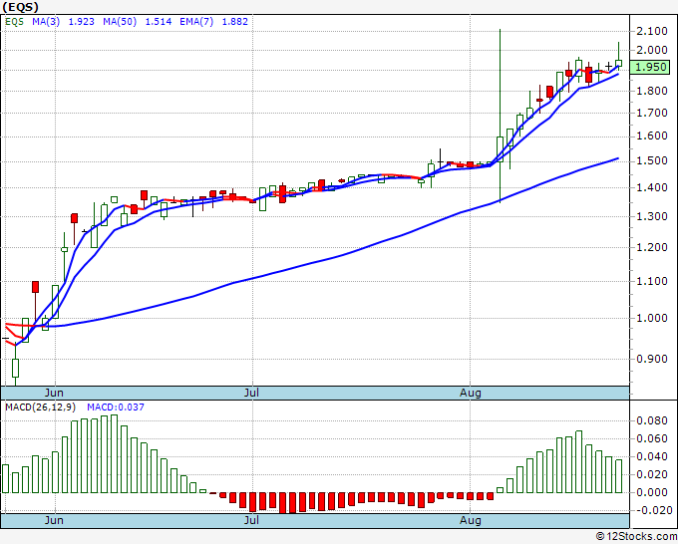This screenshot has height=544, width=678.
Task: Click the MA(3) indicator label
Action: click(46, 22)
